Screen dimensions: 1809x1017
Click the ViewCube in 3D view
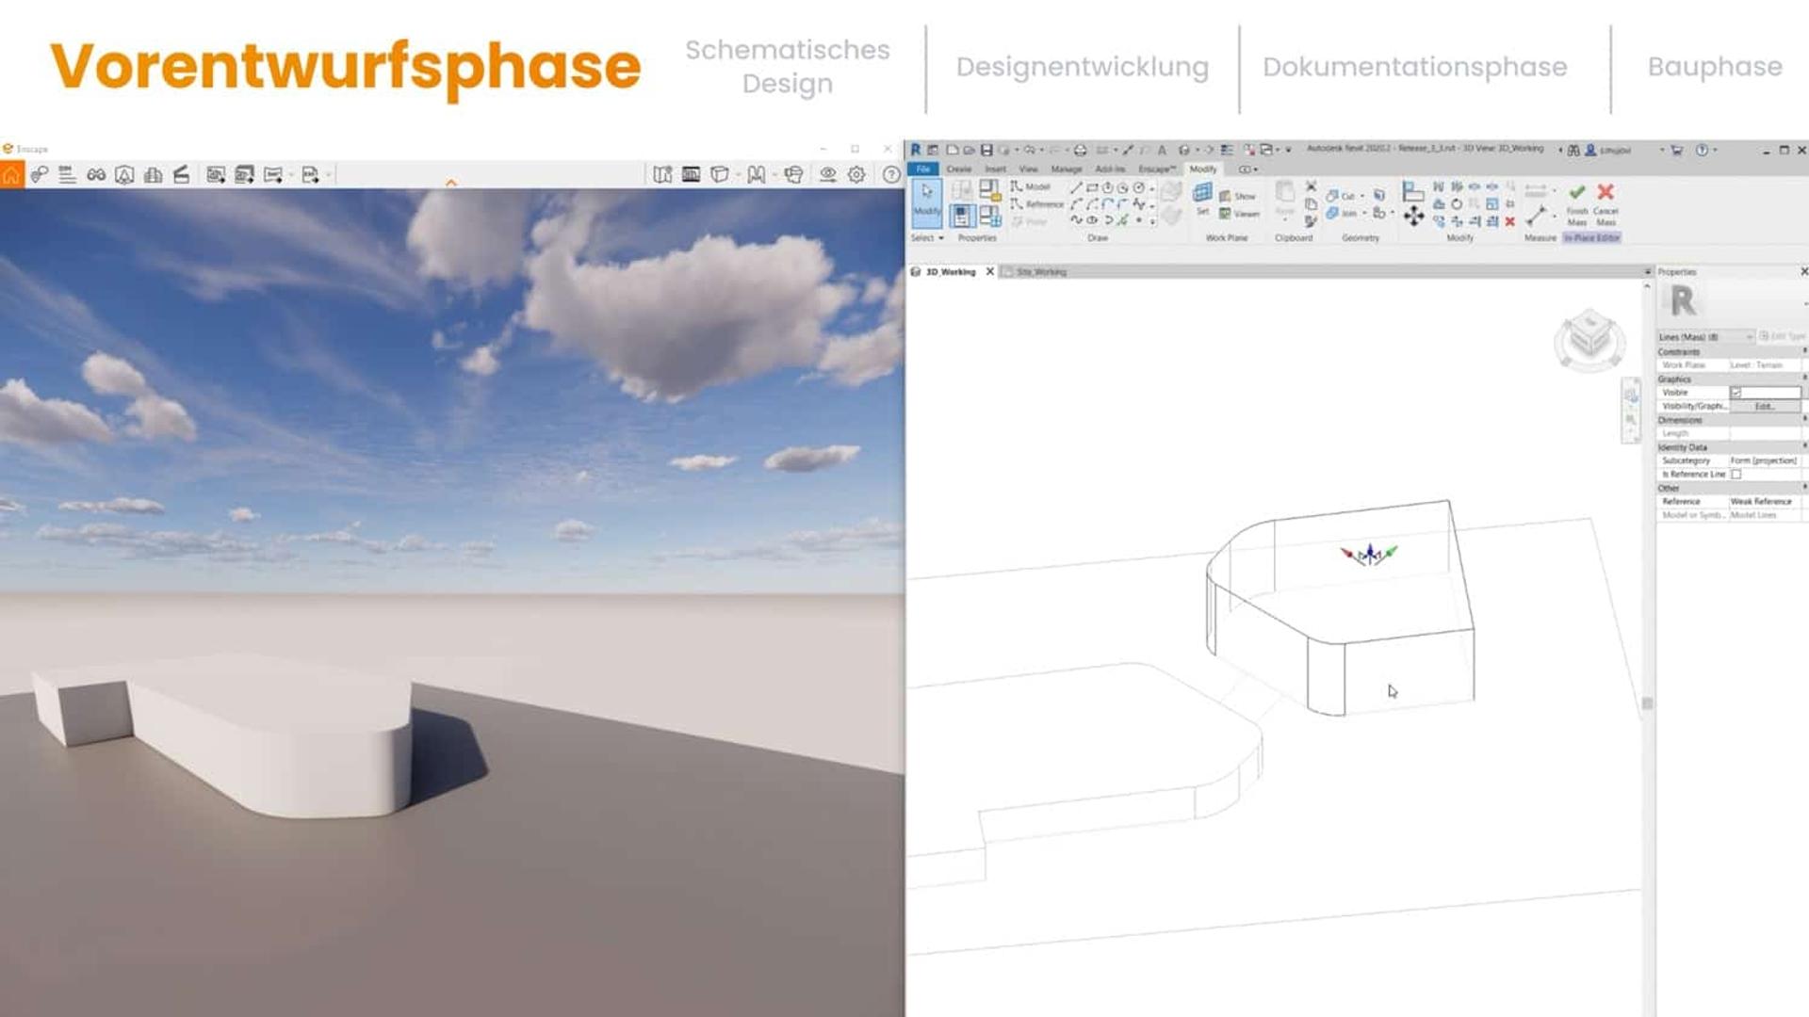(x=1589, y=338)
